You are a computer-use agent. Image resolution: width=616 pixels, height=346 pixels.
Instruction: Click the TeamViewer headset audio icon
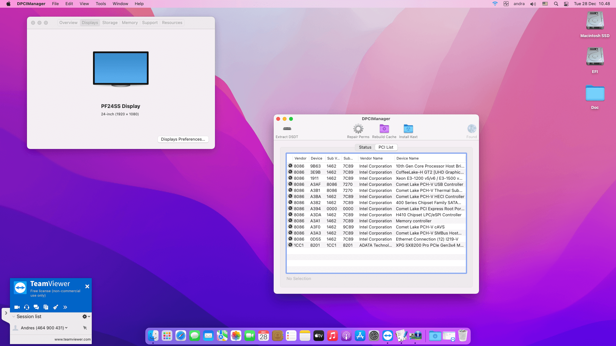pos(27,307)
